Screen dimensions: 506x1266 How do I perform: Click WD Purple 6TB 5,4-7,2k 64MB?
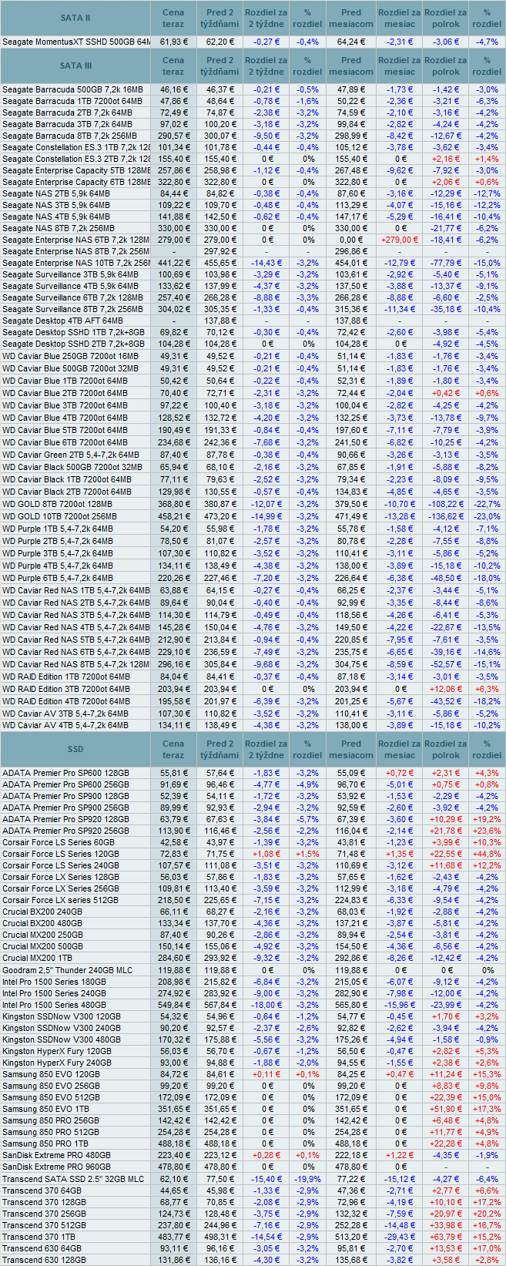(57, 578)
